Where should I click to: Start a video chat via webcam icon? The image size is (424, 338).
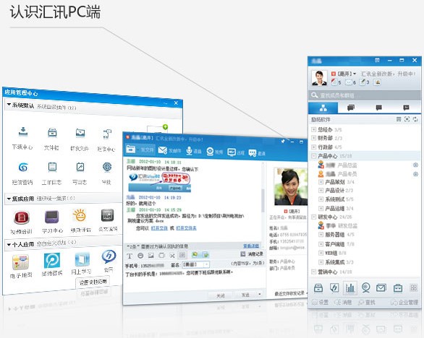pos(210,152)
